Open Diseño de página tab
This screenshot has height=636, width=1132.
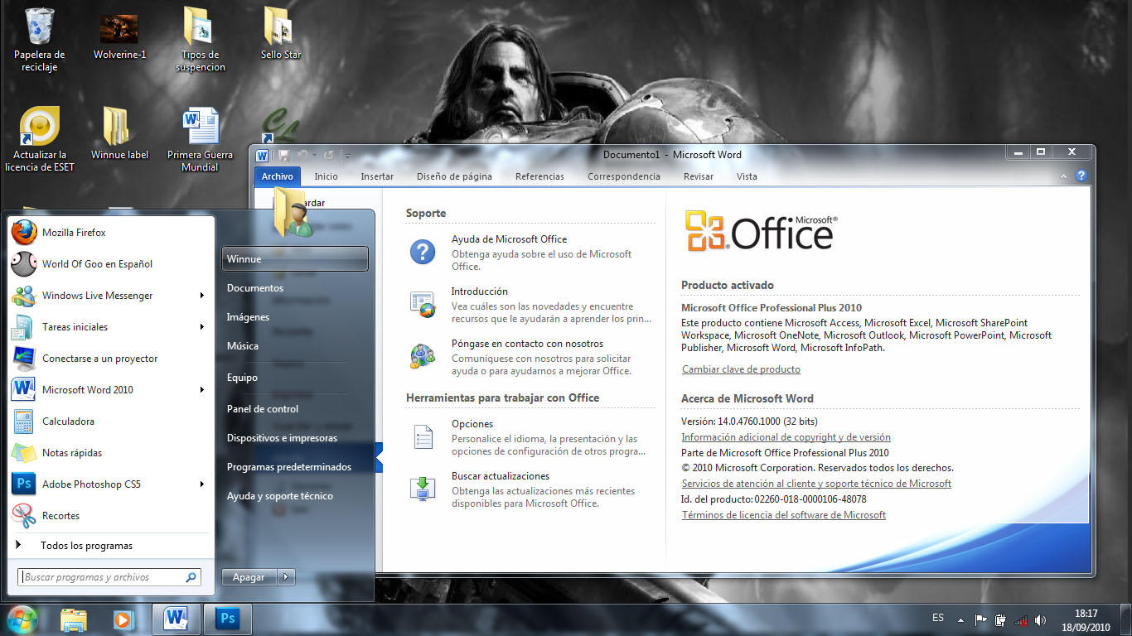[x=454, y=176]
